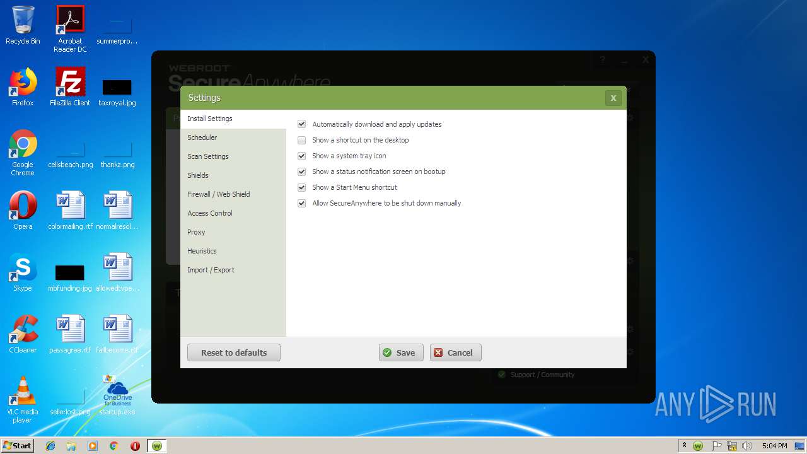Open Access Control settings
807x454 pixels.
[x=233, y=213]
